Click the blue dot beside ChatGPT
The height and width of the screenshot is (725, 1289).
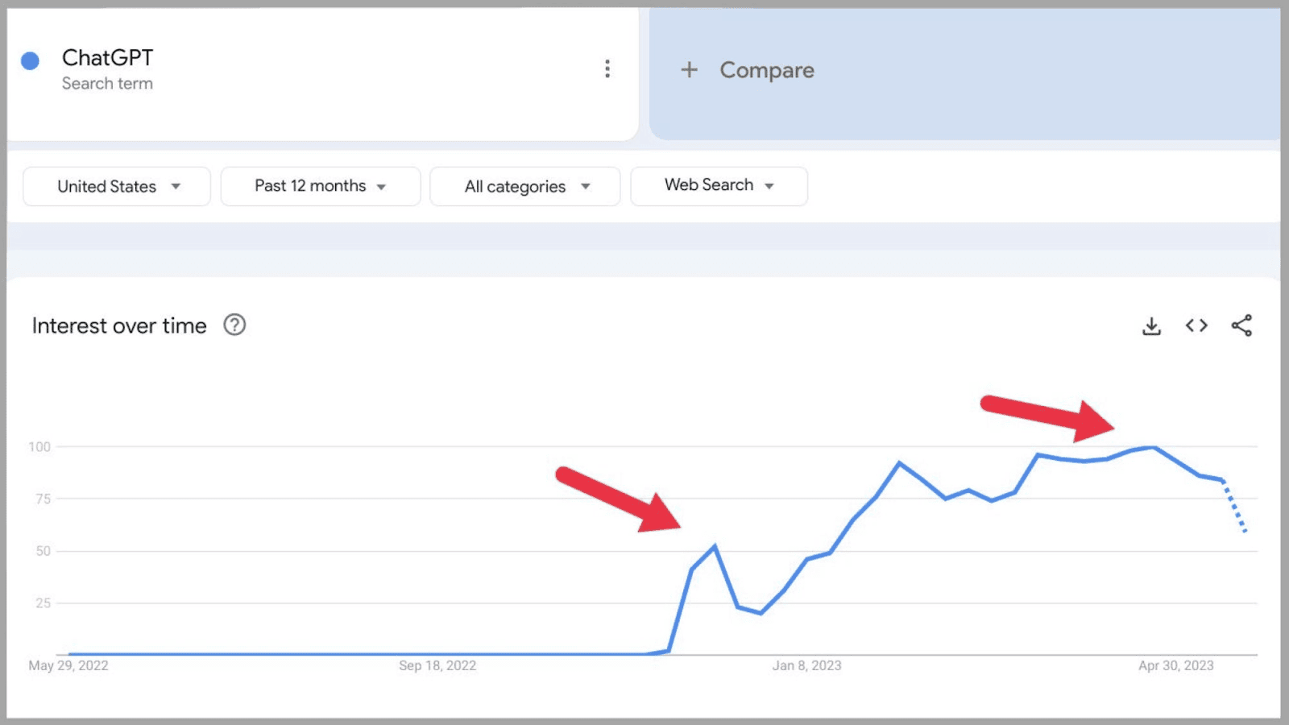30,60
